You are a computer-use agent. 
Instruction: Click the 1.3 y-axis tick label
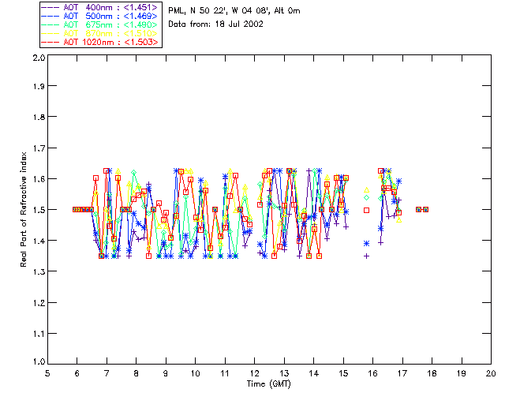pos(39,272)
